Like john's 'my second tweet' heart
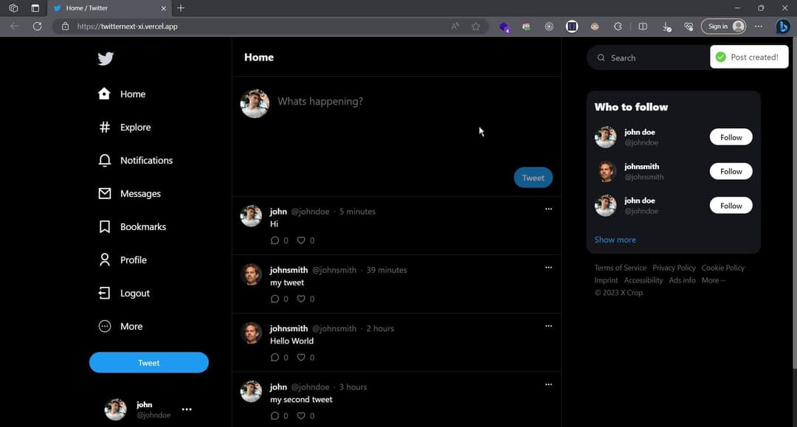The image size is (797, 427). tap(301, 415)
